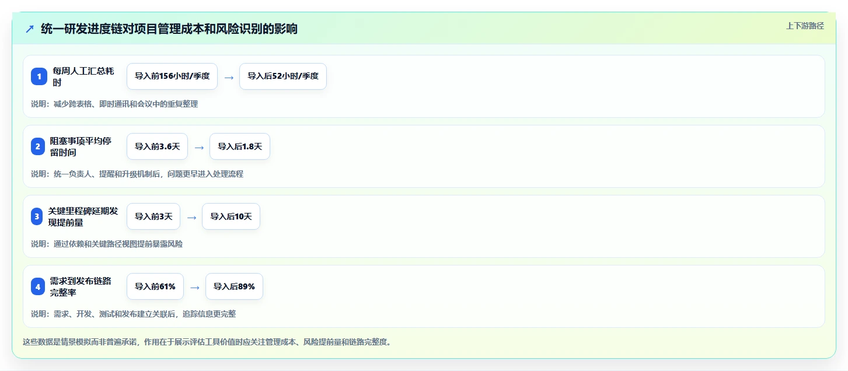Image resolution: width=848 pixels, height=371 pixels.
Task: Click the card title 统一研发进度链对项目管理成本和风险识别的影响
Action: 169,29
